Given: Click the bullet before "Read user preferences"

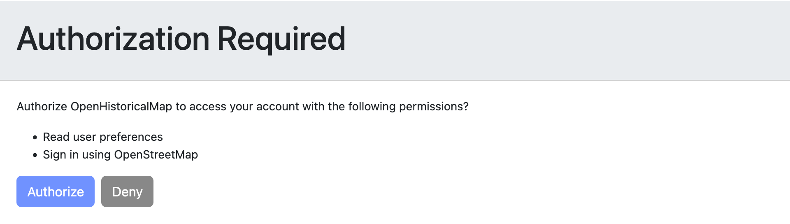Looking at the screenshot, I should click(35, 137).
